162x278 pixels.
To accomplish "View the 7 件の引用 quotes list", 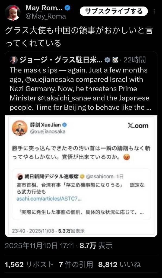I will (76, 264).
